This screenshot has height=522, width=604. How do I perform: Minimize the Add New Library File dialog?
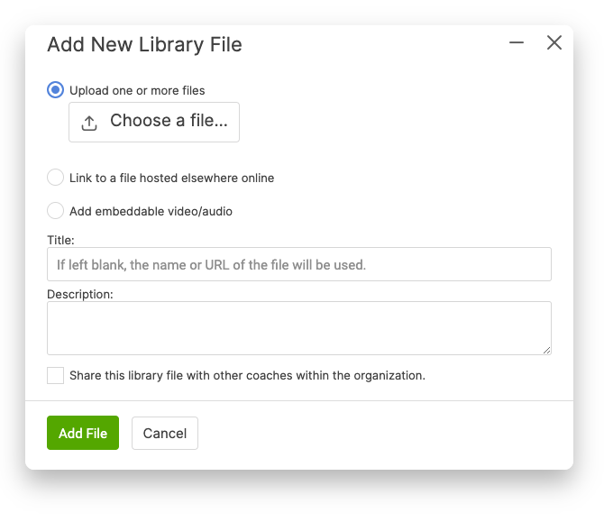tap(517, 42)
